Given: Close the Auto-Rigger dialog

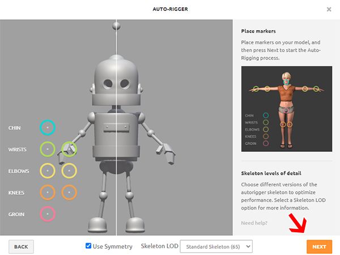Looking at the screenshot, I should tap(329, 9).
